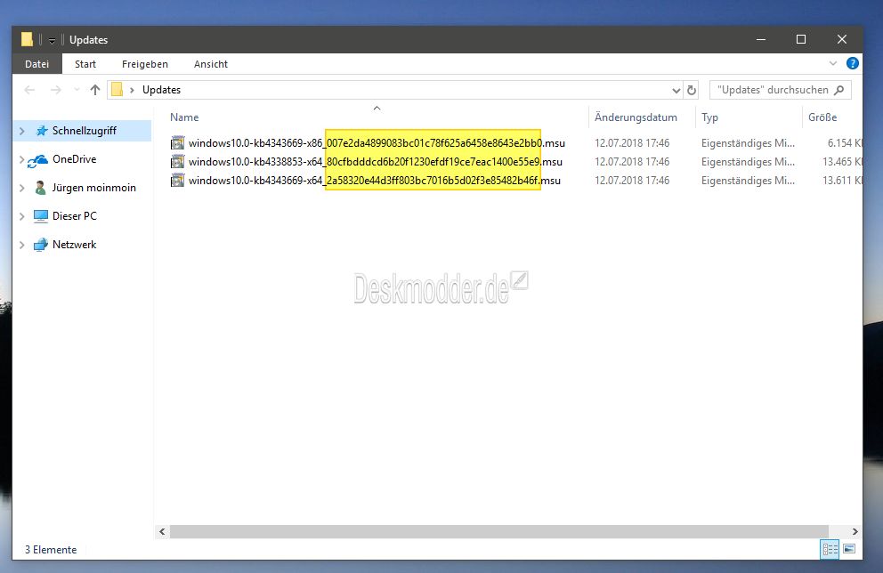Click the horizontal scrollbar right arrow
The height and width of the screenshot is (573, 883).
(855, 531)
